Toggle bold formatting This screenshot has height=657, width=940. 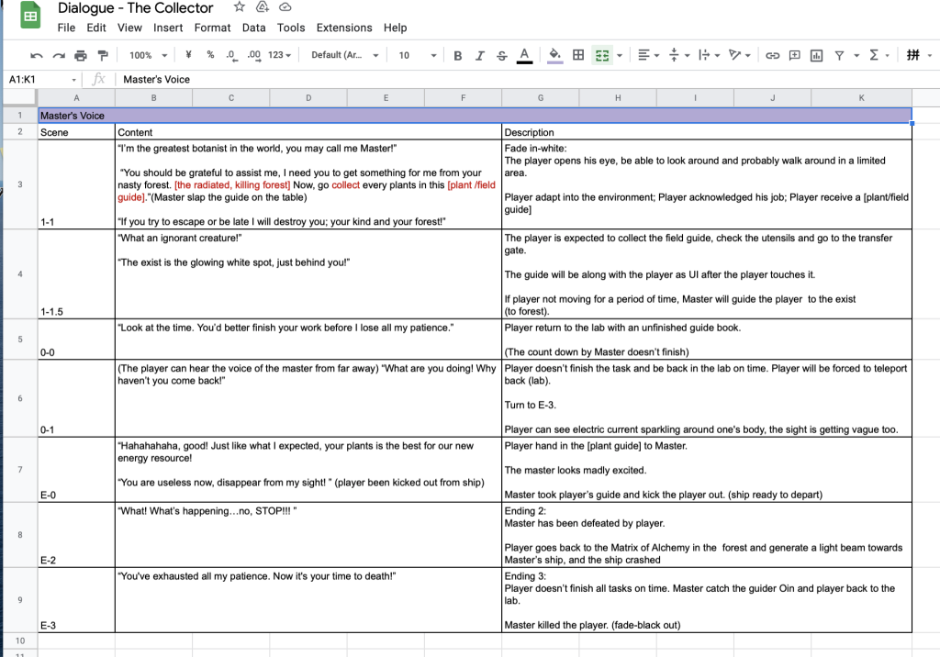tap(457, 56)
